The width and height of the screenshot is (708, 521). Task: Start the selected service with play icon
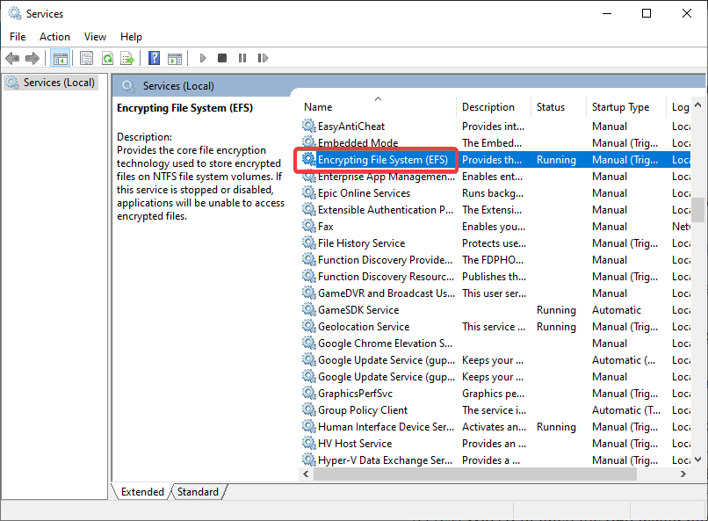[x=202, y=58]
